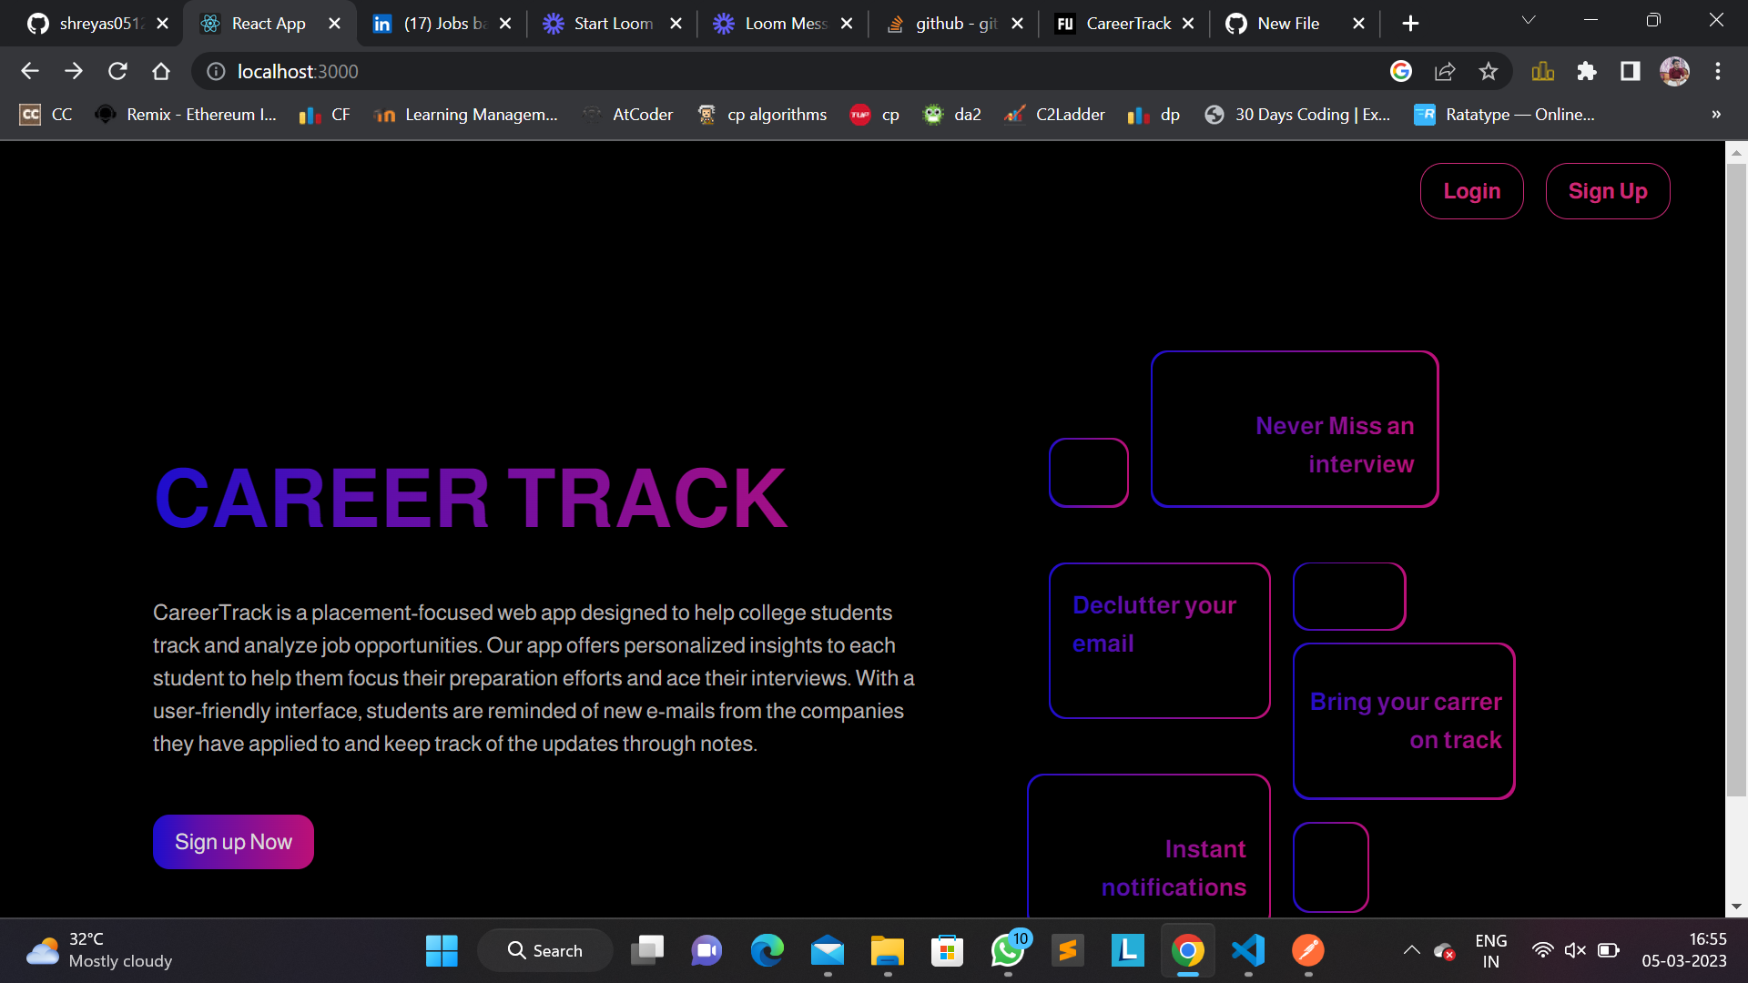This screenshot has height=983, width=1748.
Task: Open Chrome three-dot menu
Action: pos(1718,71)
